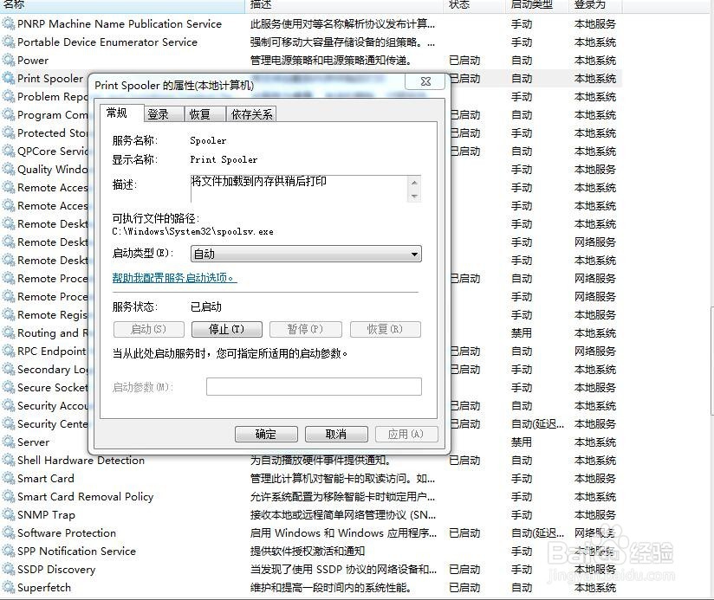Click the Remote Registry service gear icon
Screen dimensions: 714x600
coord(8,315)
